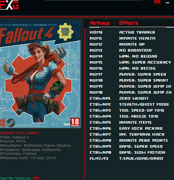Click the FXG logo
Screen dimensions: 174x180
9,5
